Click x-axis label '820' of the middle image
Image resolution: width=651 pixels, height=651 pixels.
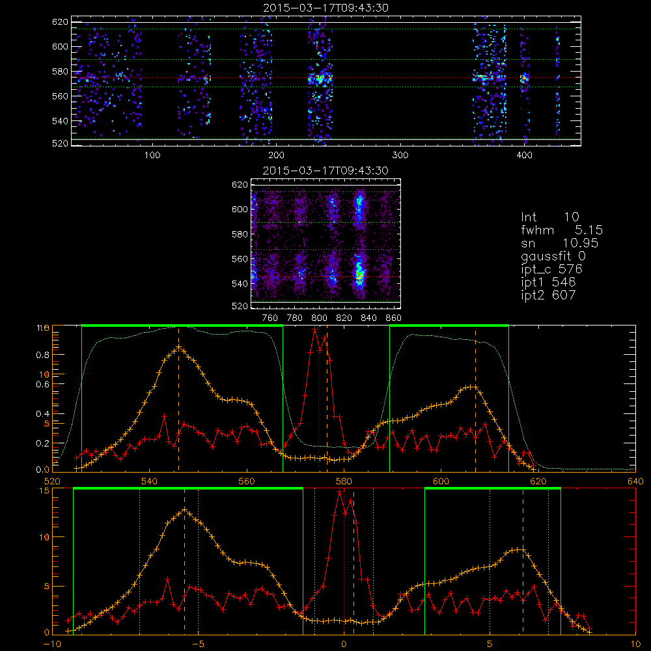coord(344,318)
